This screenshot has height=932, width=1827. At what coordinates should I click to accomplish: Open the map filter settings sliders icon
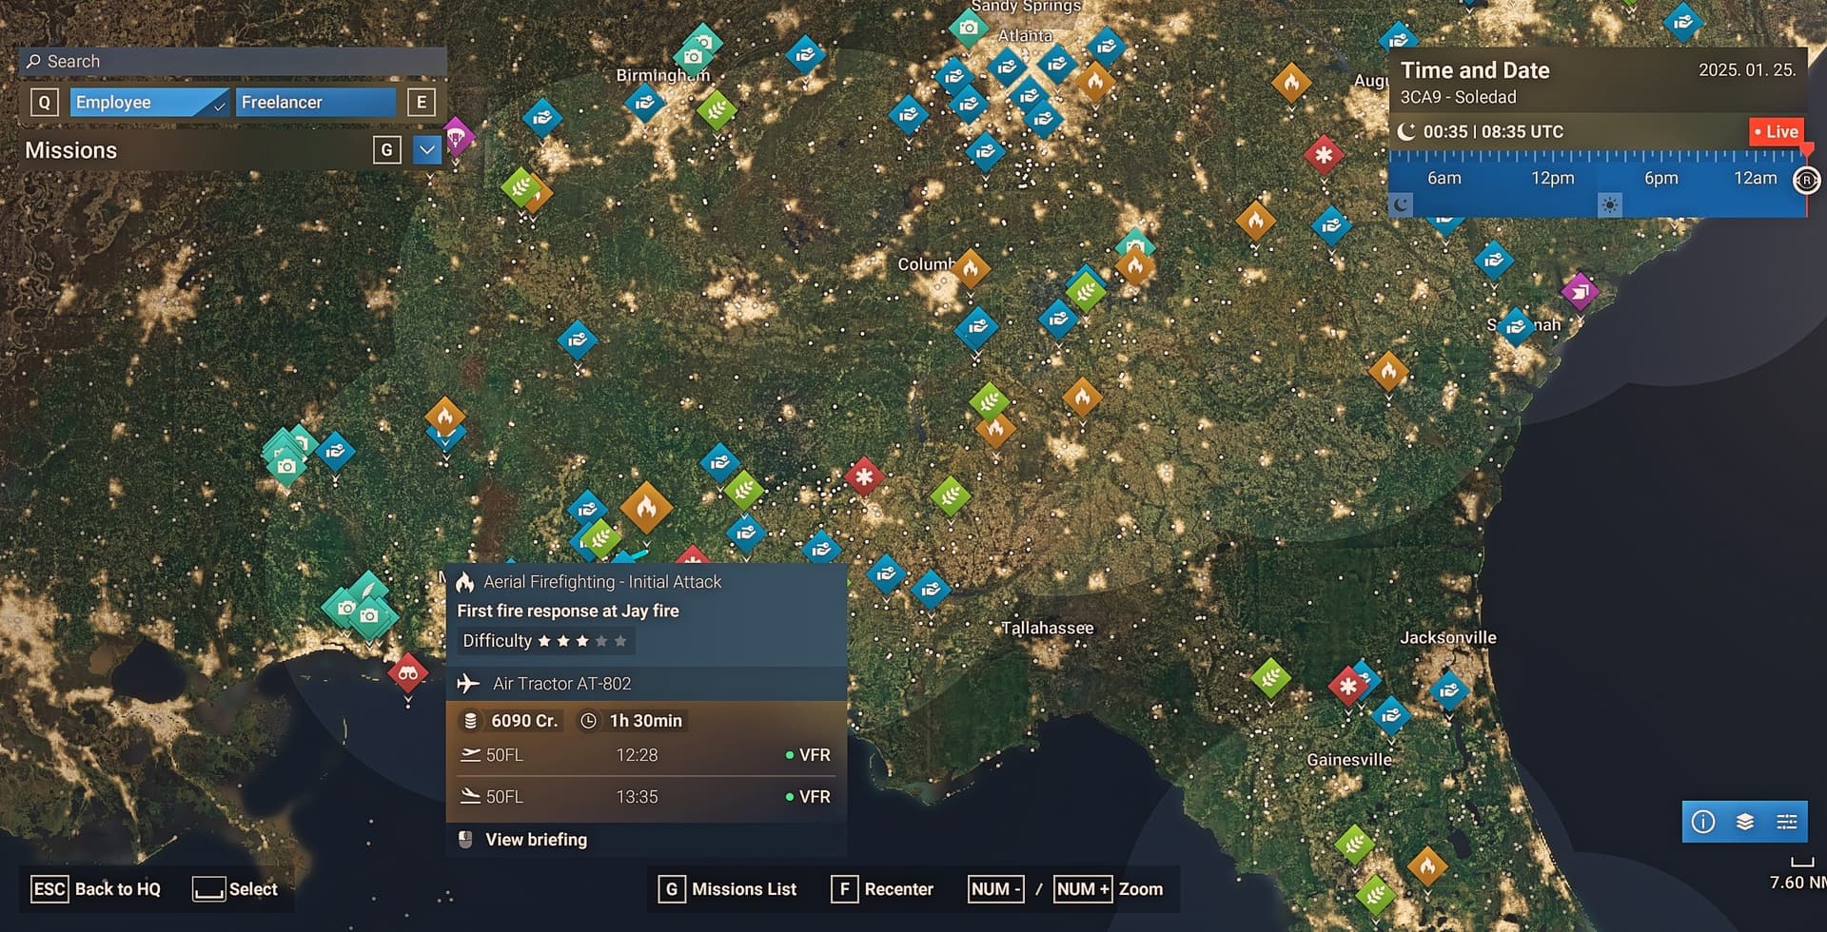1787,822
